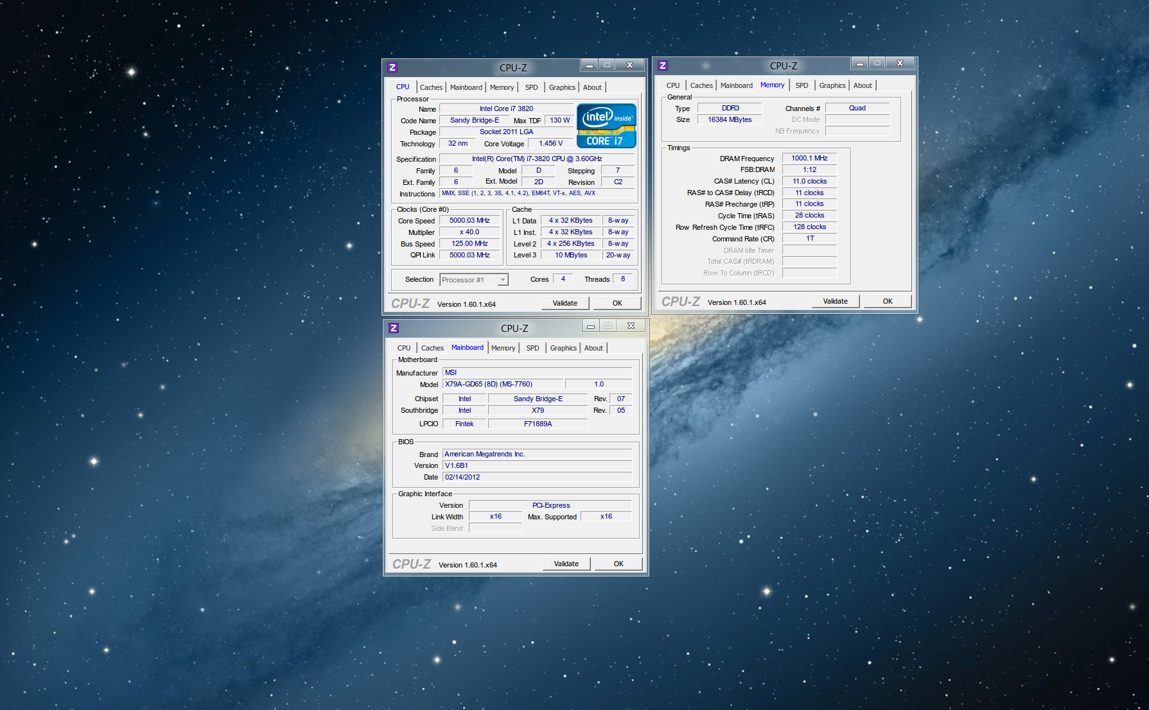Viewport: 1149px width, 710px height.
Task: Click the Graphic Interface Version field 'PCI-Express'
Action: click(x=550, y=505)
